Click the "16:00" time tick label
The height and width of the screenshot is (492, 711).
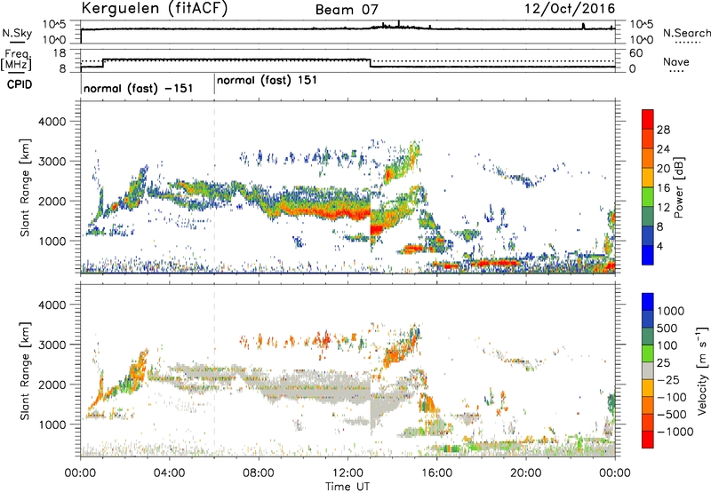click(x=436, y=473)
